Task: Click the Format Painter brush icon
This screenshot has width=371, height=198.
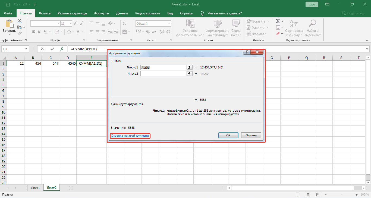Action: [x=20, y=33]
